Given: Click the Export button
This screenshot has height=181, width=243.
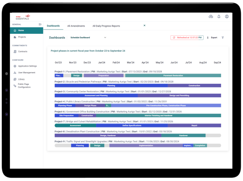Looking at the screenshot, I should point(212,38).
